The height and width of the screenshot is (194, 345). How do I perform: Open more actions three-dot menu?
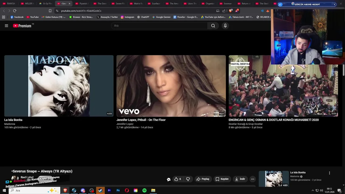pyautogui.click(x=253, y=179)
